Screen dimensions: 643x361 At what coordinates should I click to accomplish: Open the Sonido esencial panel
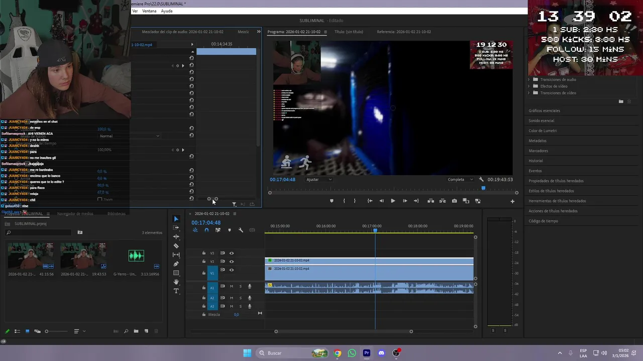click(x=542, y=121)
